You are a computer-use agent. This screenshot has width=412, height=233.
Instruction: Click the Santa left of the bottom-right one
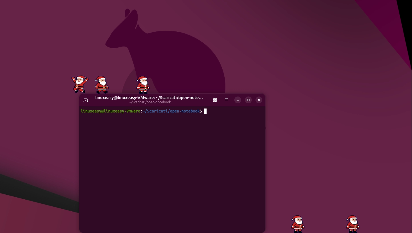(297, 224)
